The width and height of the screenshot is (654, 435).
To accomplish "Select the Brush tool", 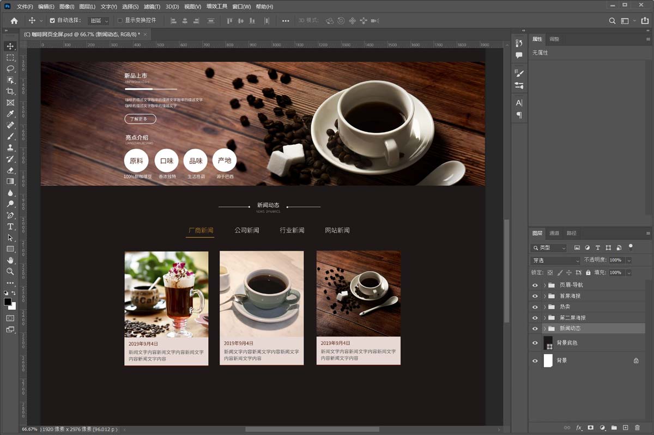I will pyautogui.click(x=10, y=136).
